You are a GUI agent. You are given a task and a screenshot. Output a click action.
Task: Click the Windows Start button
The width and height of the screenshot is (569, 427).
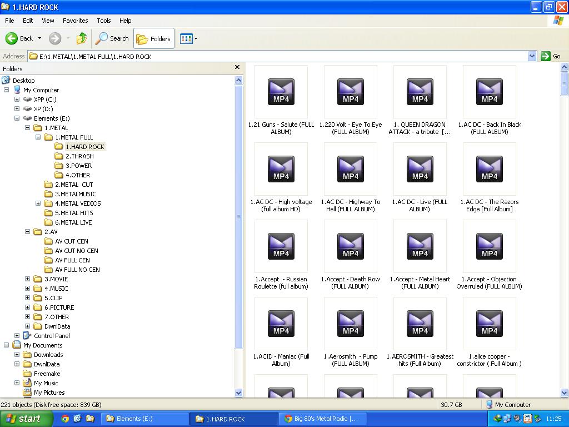pos(26,419)
